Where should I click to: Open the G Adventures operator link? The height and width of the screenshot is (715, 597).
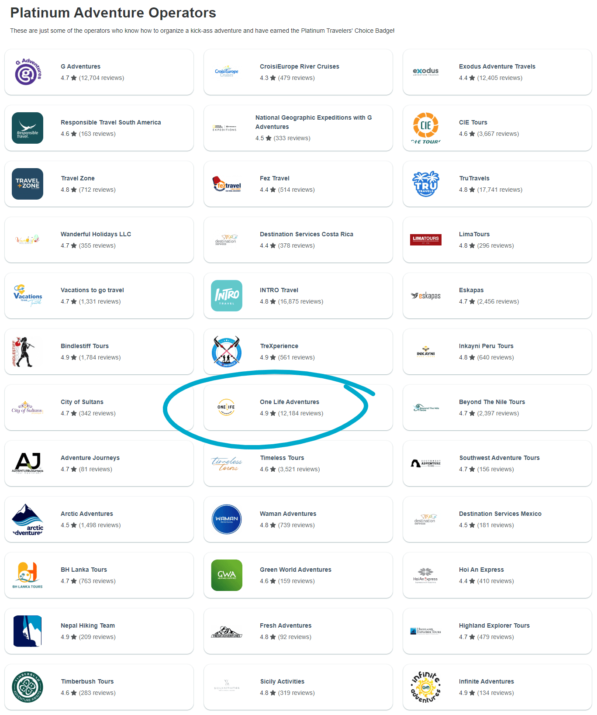tap(80, 66)
